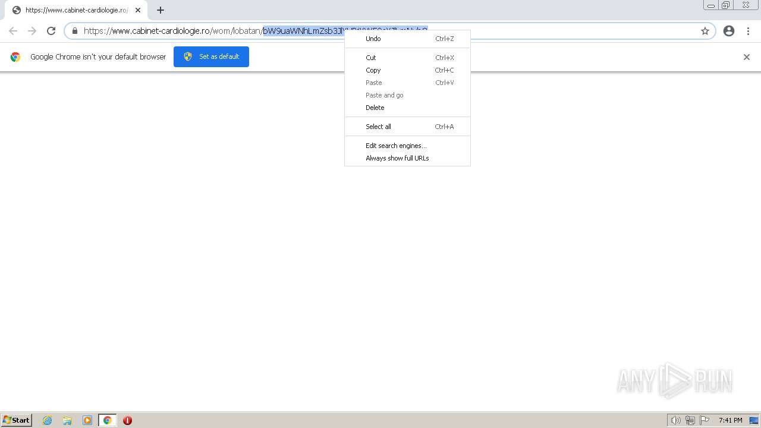This screenshot has width=761, height=428.
Task: Open the network tray icon
Action: tap(690, 420)
